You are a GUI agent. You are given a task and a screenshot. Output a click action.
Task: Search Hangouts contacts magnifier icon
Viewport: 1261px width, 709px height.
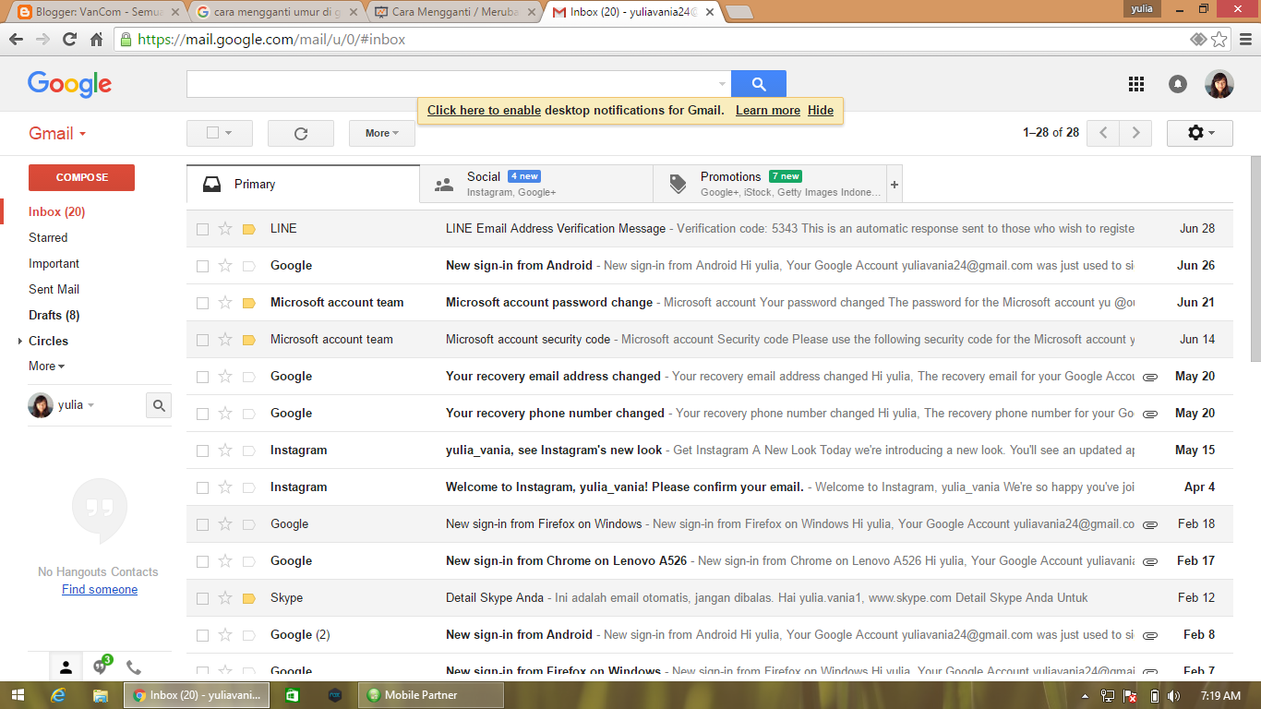click(x=159, y=405)
